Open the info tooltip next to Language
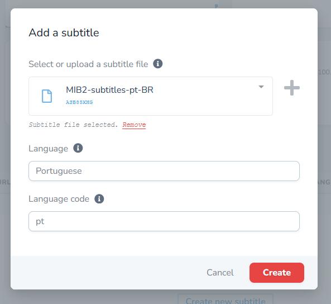 [x=78, y=148]
